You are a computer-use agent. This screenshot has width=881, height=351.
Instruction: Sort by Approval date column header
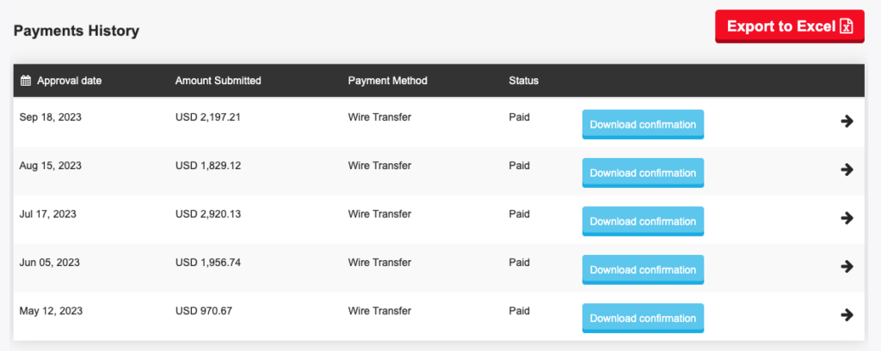point(69,81)
